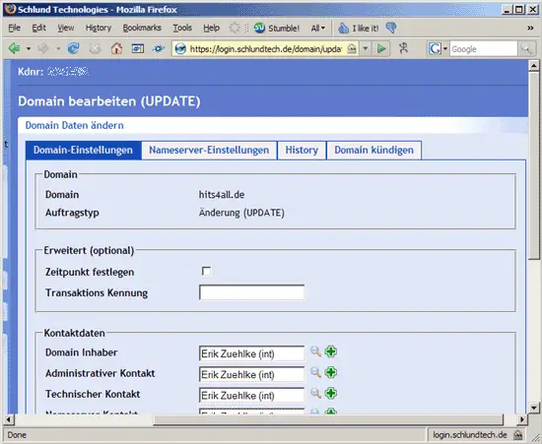Click the green Go arrow beside address bar

[x=381, y=48]
